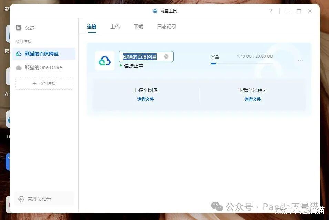329x220 pixels.
Task: Click the cloud icon next to 熊猫的One Drive
Action: [x=19, y=67]
